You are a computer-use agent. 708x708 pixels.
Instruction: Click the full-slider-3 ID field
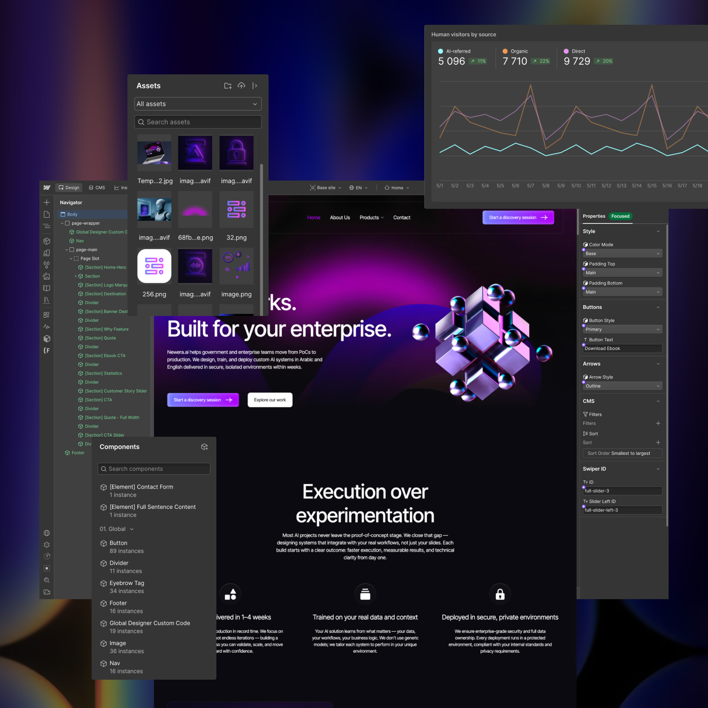pyautogui.click(x=622, y=491)
